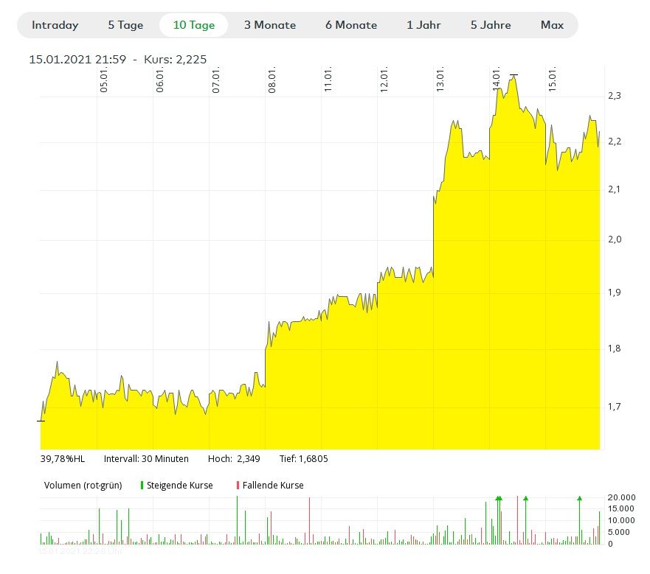Click red Fallende Kurse legend marker
Image resolution: width=650 pixels, height=574 pixels.
238,486
